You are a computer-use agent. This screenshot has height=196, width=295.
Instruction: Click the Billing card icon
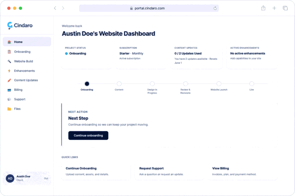(9, 90)
